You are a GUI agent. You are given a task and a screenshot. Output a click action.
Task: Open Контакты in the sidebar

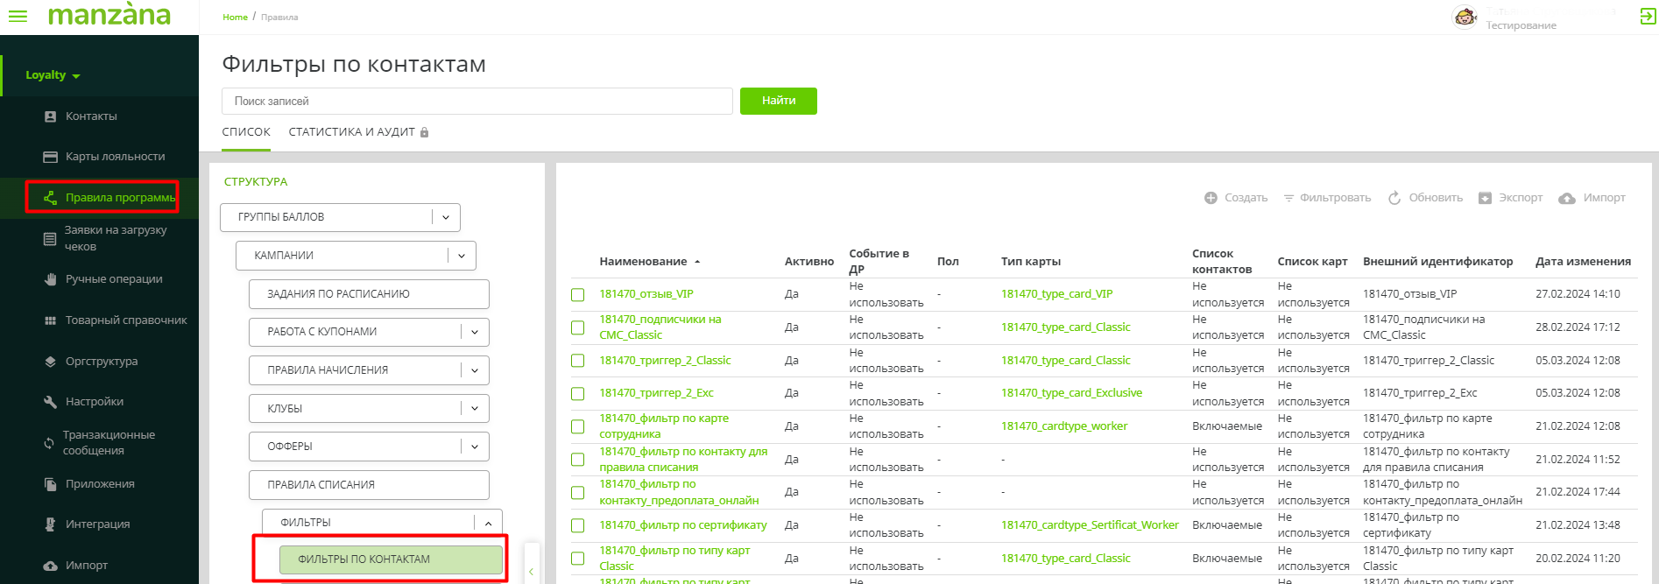(x=91, y=116)
